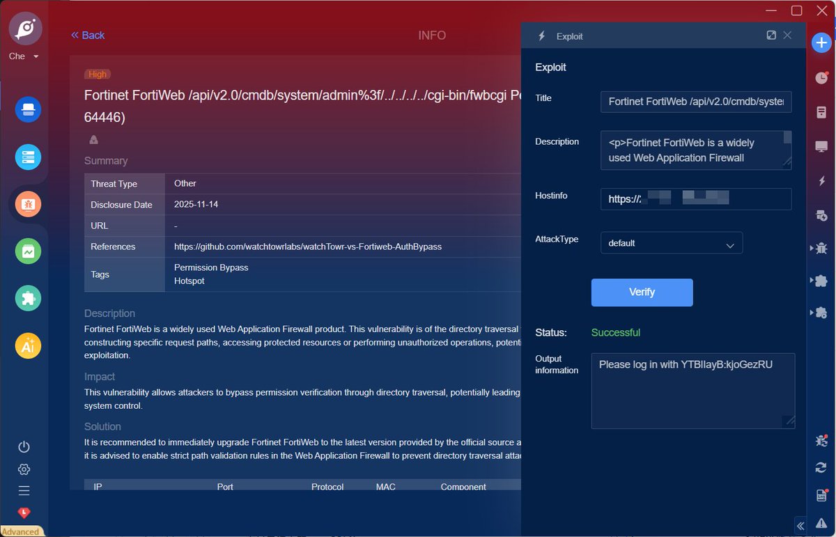This screenshot has width=836, height=537.
Task: Click the High severity badge
Action: click(x=98, y=74)
